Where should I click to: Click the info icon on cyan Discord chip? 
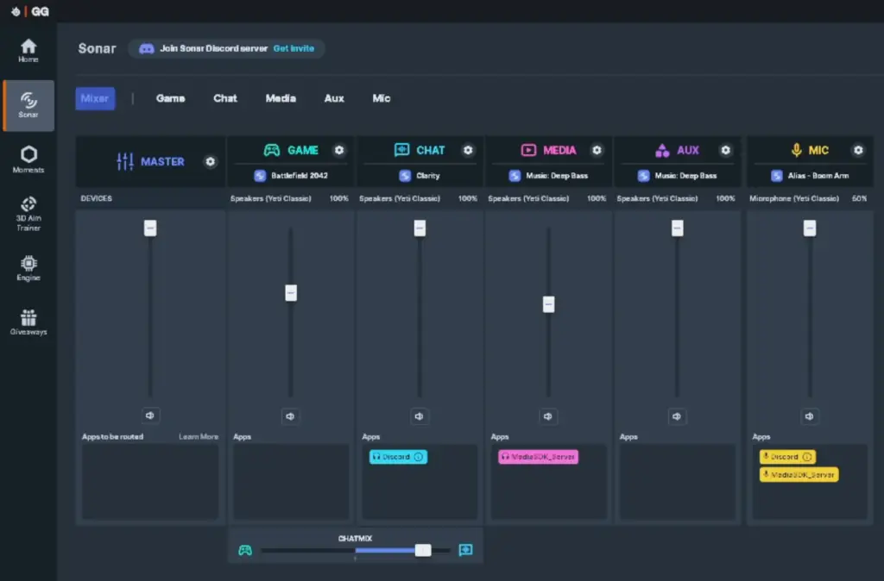click(419, 457)
